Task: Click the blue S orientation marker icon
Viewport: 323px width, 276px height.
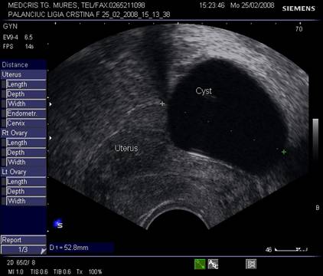Action: tap(58, 224)
